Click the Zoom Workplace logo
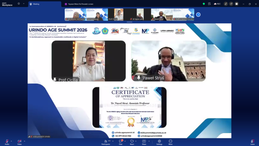The image size is (259, 146). [x=7, y=4]
